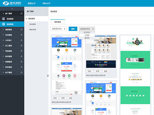
Task: Select 链接管理 in the sidebar
Action: 12,19
